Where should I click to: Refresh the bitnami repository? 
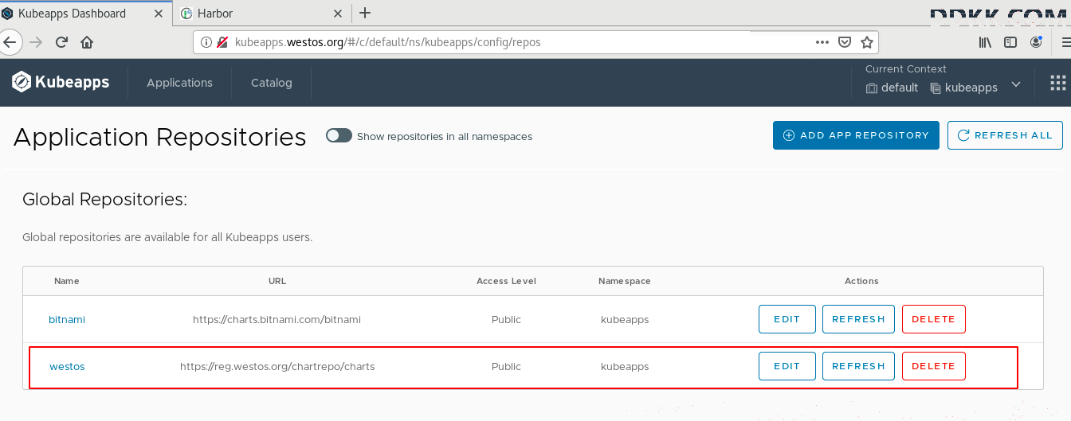click(858, 319)
